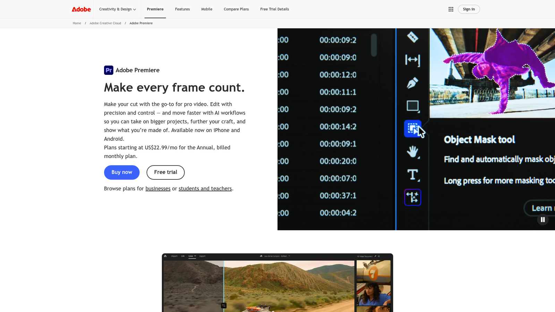Open the apps grid icon near Sign in
Viewport: 555px width, 312px height.
(x=451, y=9)
